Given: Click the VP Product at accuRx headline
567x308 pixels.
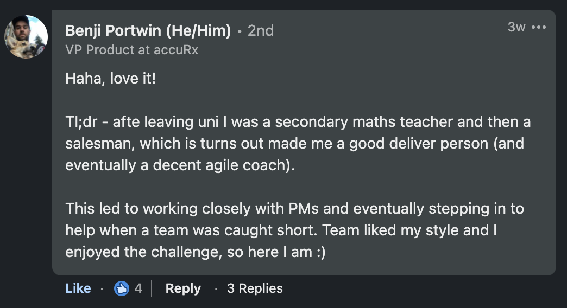Looking at the screenshot, I should click(x=131, y=49).
